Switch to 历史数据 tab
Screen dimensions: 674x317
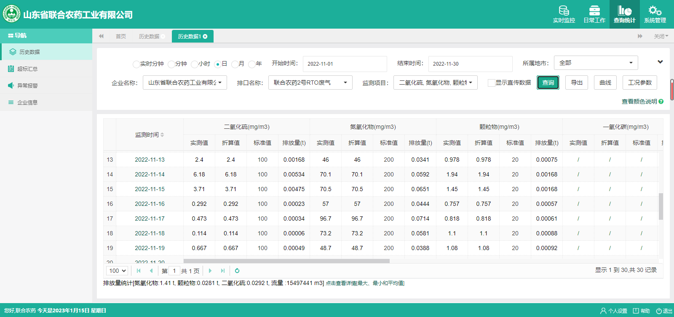coord(149,37)
